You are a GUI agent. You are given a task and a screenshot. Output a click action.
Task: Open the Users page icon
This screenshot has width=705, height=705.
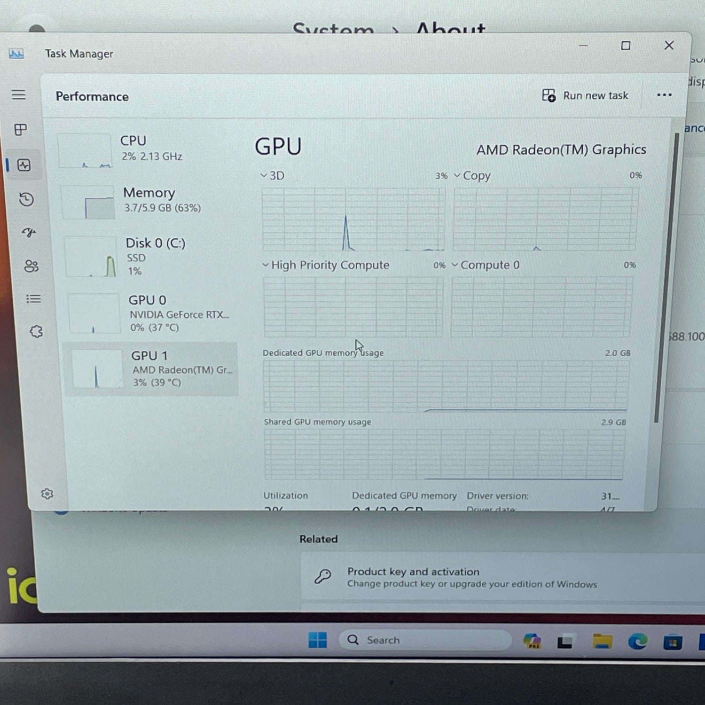(31, 266)
